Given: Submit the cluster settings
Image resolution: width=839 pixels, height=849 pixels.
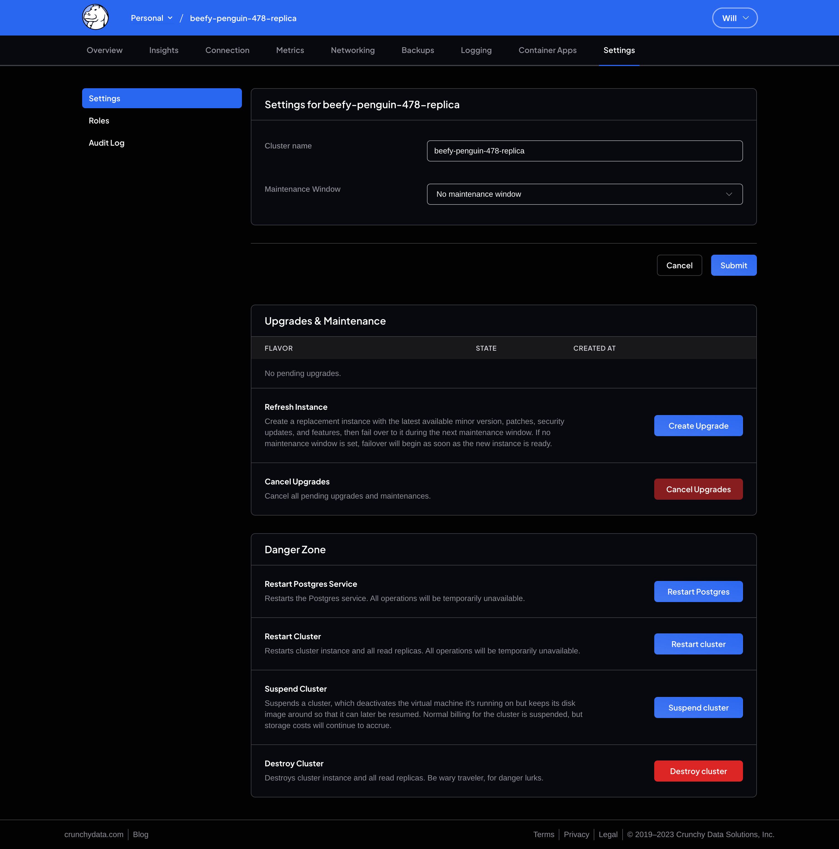Looking at the screenshot, I should coord(734,266).
